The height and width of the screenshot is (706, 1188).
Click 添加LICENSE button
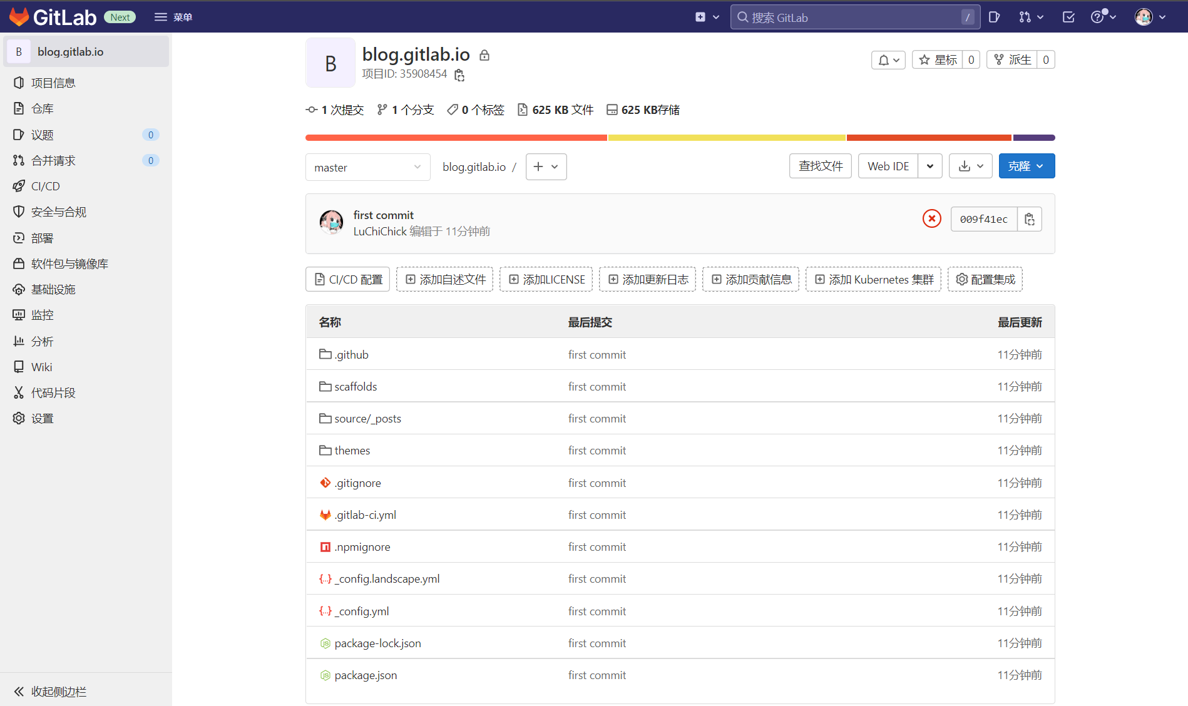point(546,279)
